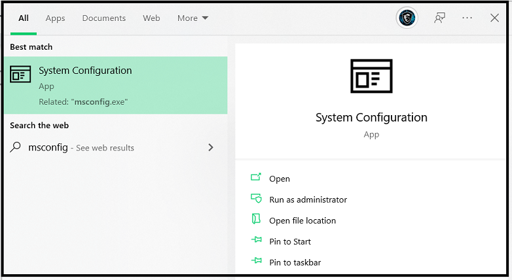Viewport: 512px width, 280px height.
Task: Select the System Configuration best match result
Action: click(116, 85)
